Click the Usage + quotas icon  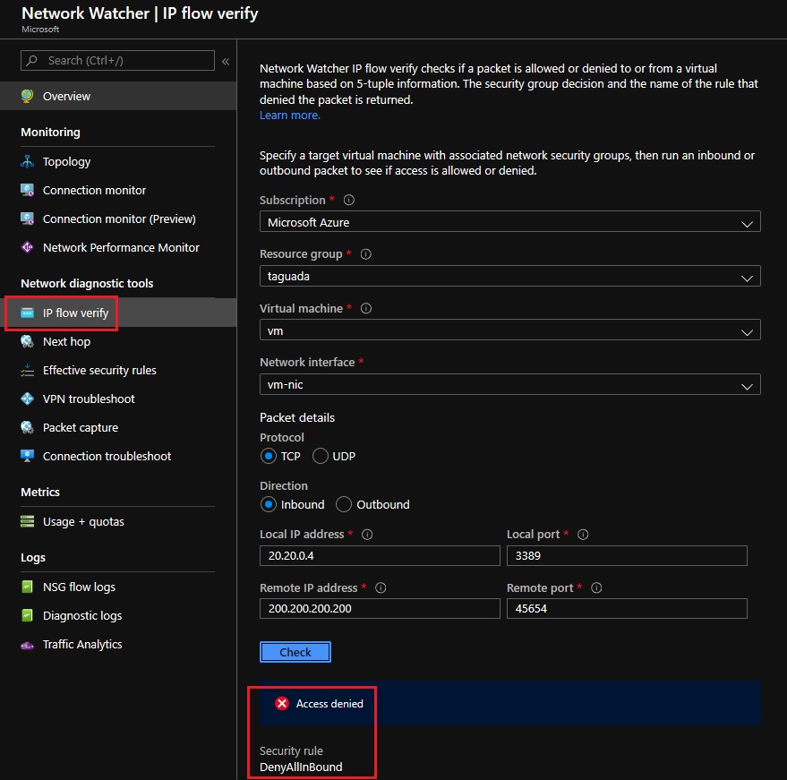point(27,521)
